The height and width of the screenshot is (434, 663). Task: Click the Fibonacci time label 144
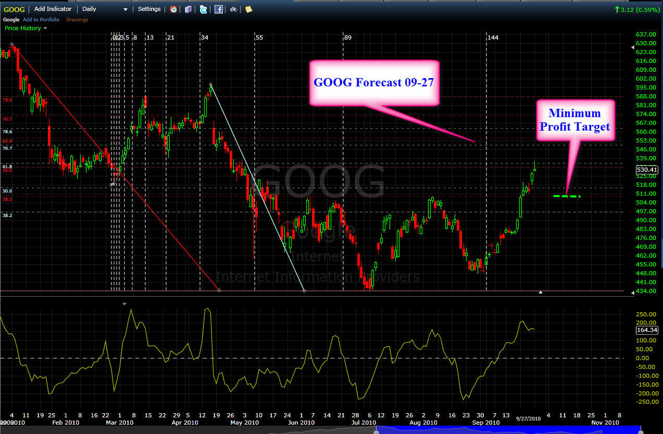coord(493,37)
